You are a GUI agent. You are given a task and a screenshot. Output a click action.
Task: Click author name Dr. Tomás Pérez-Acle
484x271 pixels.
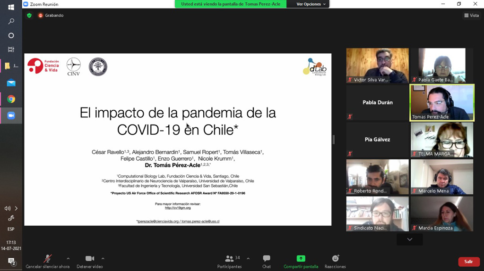(173, 165)
